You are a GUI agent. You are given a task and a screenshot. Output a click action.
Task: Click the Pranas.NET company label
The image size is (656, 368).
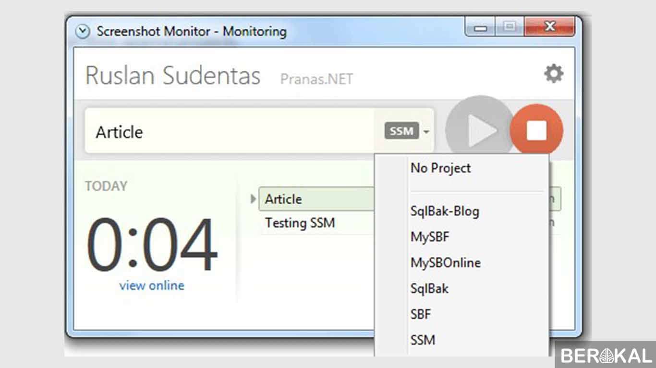316,79
